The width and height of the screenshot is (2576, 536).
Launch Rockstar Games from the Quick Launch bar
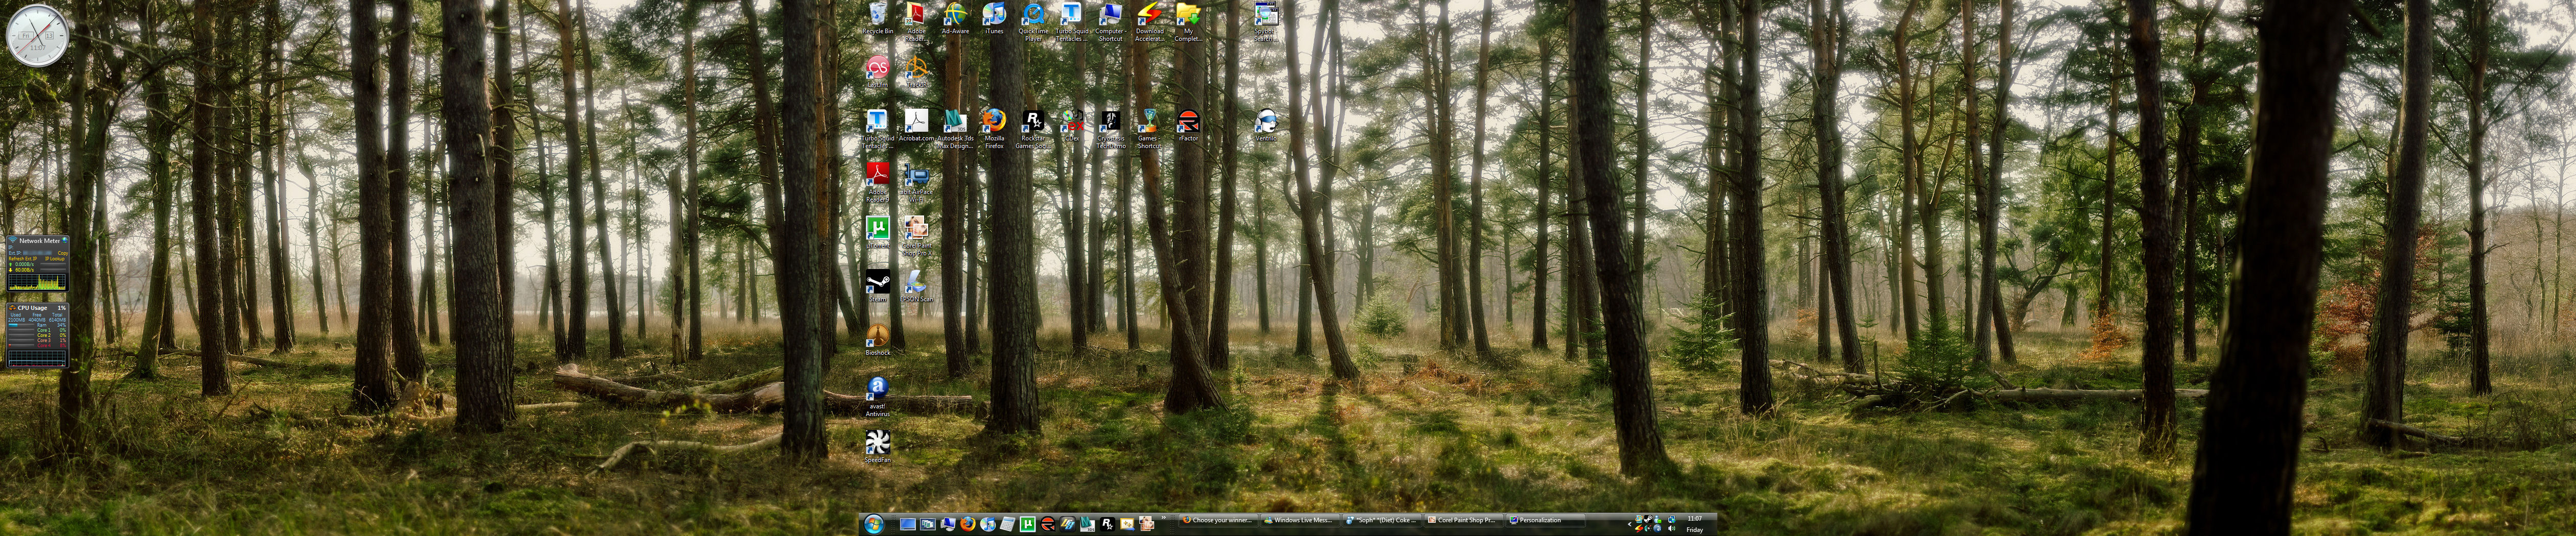click(x=1107, y=524)
